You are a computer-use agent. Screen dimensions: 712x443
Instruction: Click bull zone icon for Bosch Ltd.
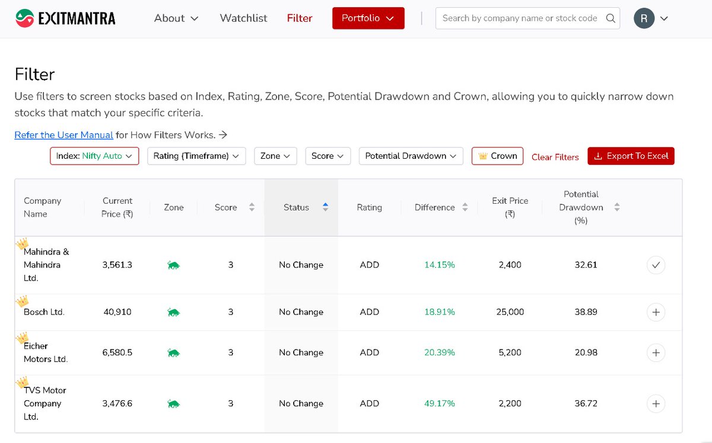coord(173,312)
